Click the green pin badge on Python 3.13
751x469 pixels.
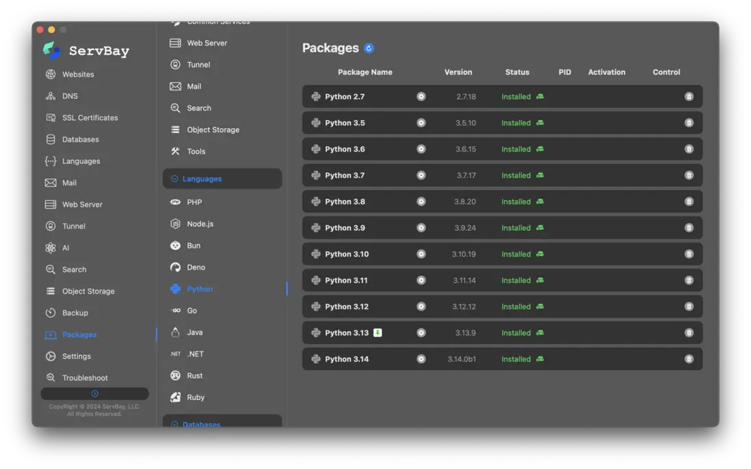tap(378, 333)
